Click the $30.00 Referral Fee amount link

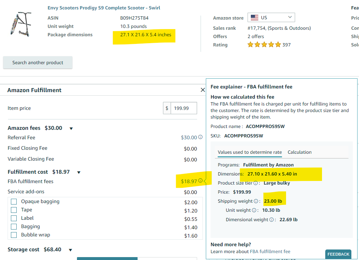pyautogui.click(x=189, y=137)
